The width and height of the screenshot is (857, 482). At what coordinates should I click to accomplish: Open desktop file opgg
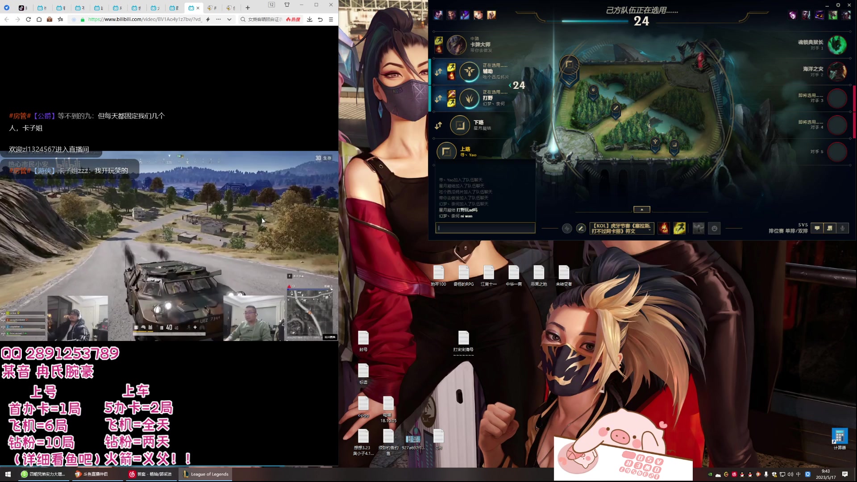(x=363, y=407)
